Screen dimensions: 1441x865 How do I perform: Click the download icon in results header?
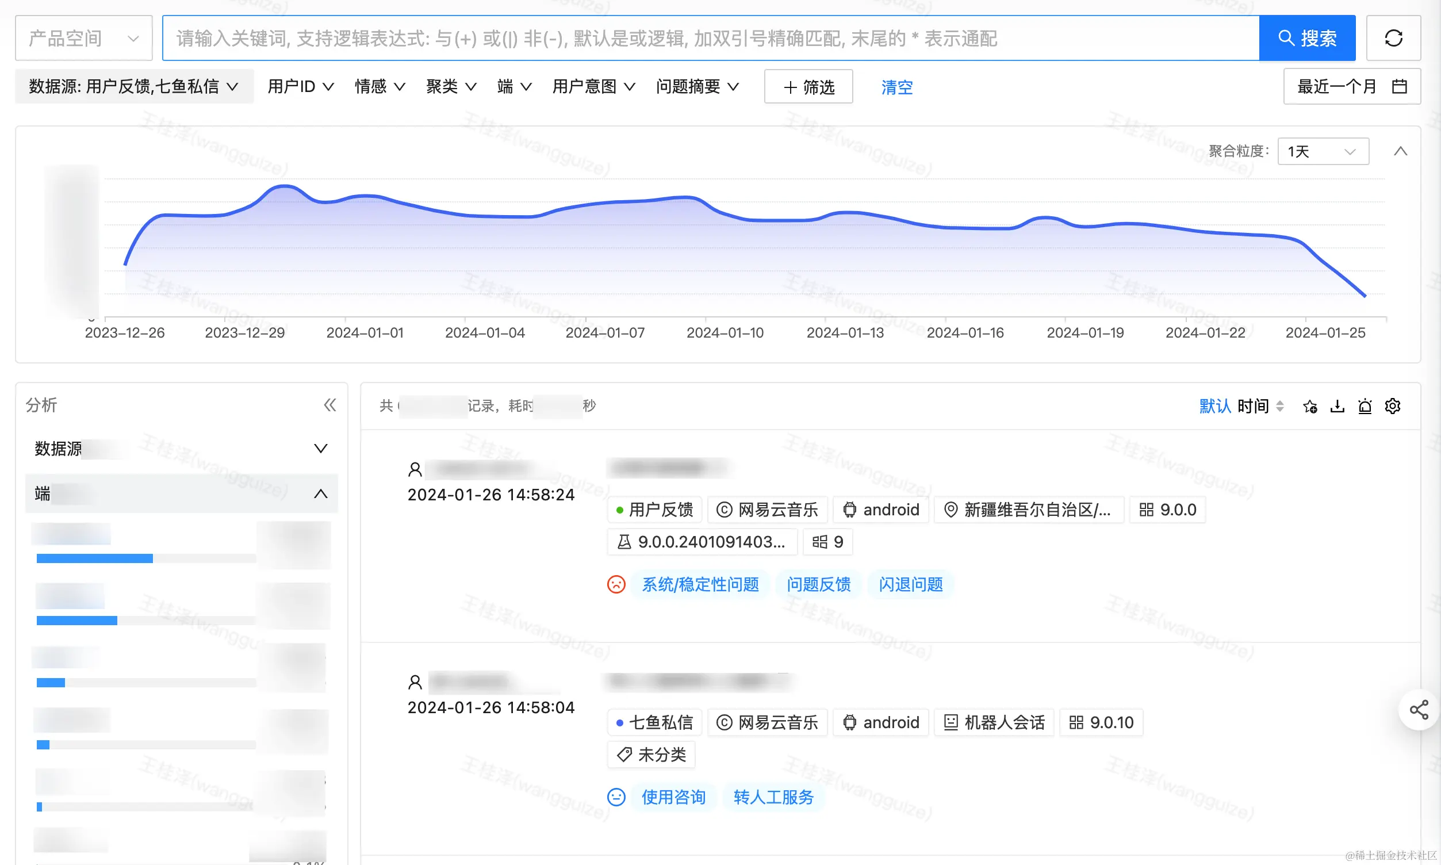point(1337,406)
